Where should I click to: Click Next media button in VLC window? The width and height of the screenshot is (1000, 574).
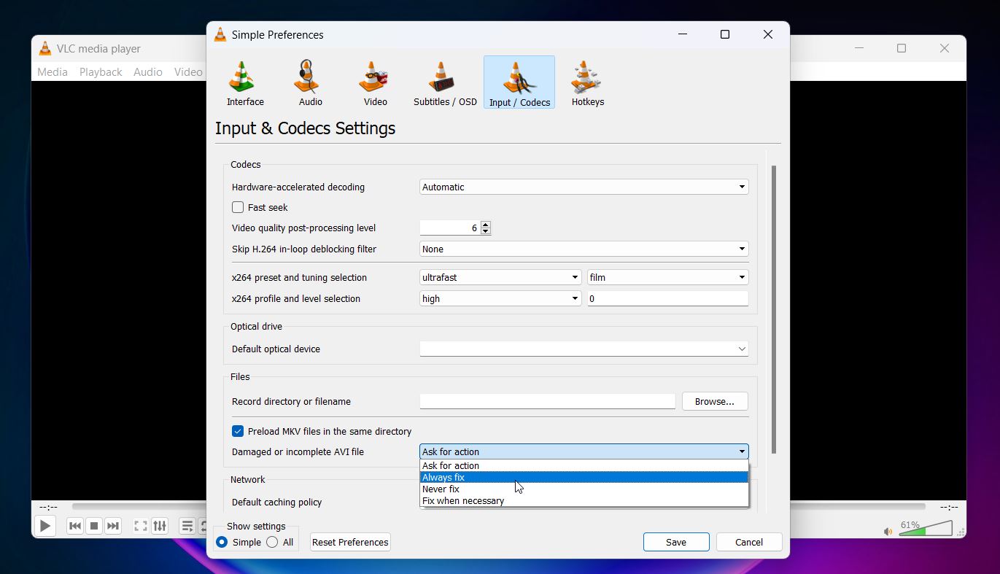pos(112,526)
